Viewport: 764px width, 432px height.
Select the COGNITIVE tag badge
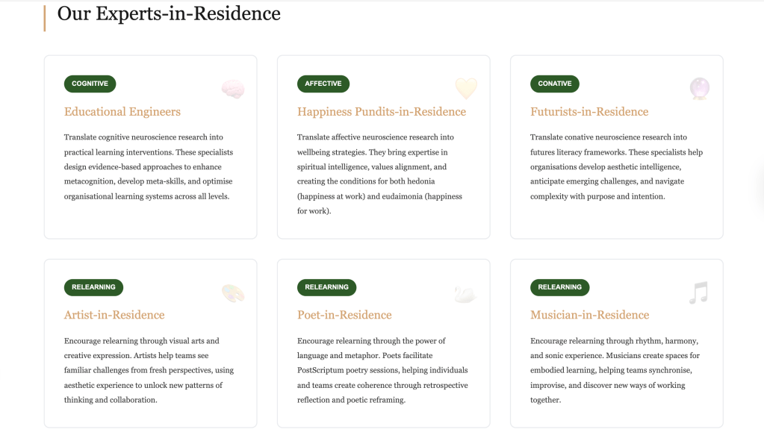(x=90, y=84)
